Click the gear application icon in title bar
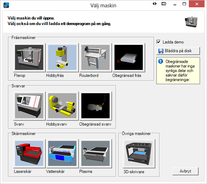Viewport: 207px width, 184px height. 6,6
